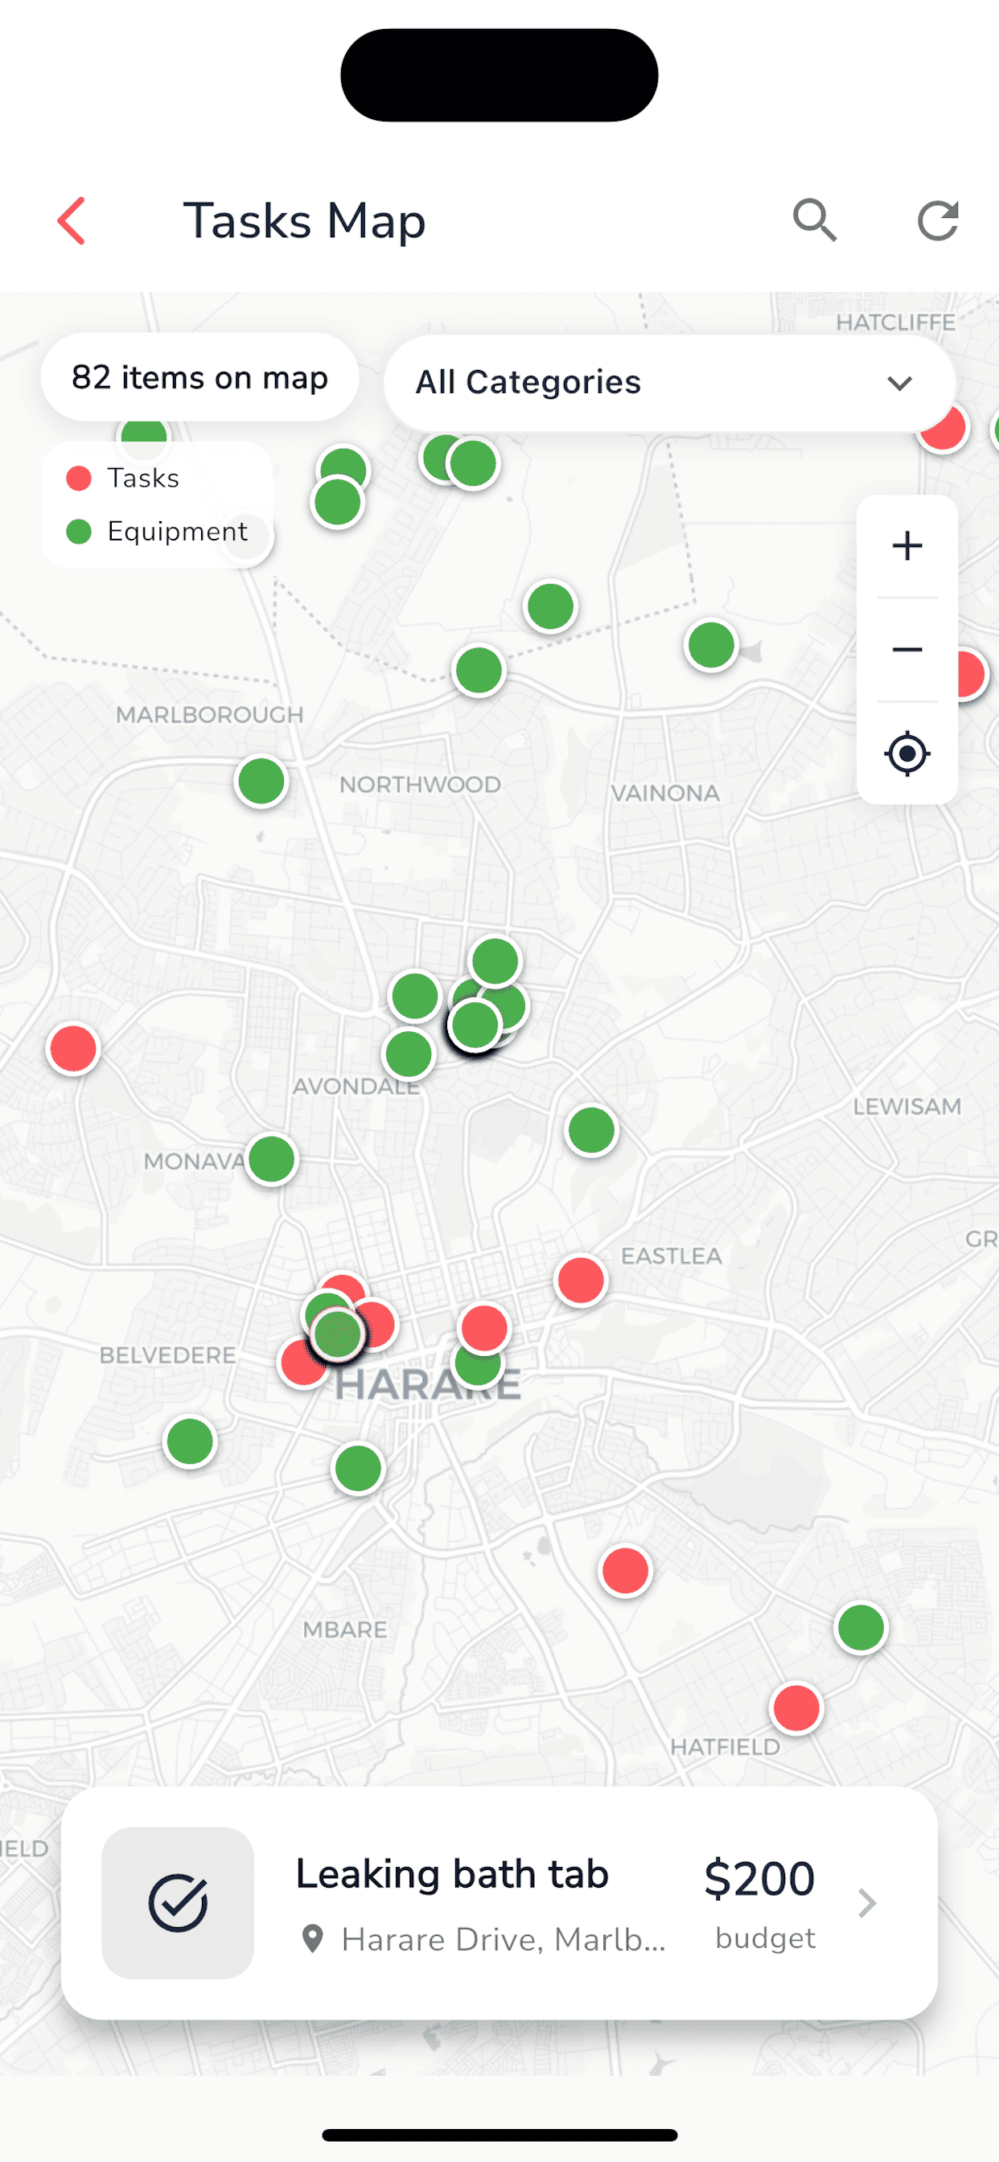Tap the location pin beside Harare Drive

point(313,1938)
